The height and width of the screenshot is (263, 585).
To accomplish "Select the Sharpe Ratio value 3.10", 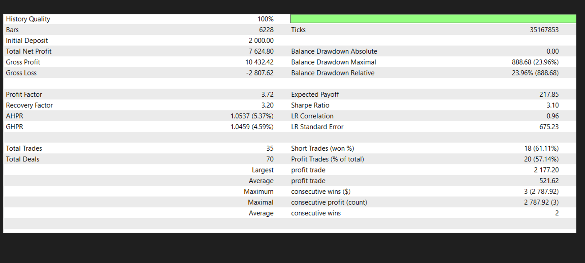I will [x=552, y=105].
